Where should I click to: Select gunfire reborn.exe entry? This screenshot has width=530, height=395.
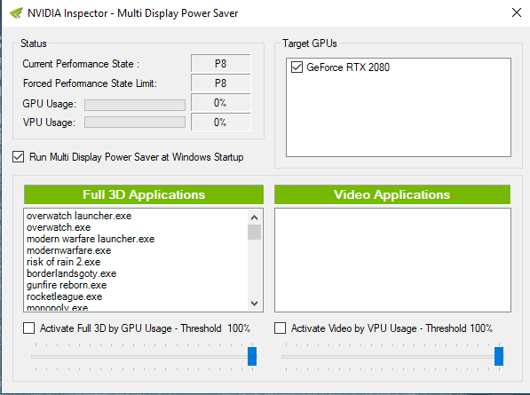click(67, 285)
